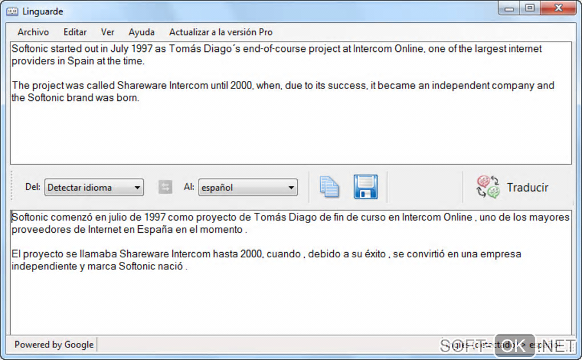Open the Archivo menu

[x=33, y=33]
